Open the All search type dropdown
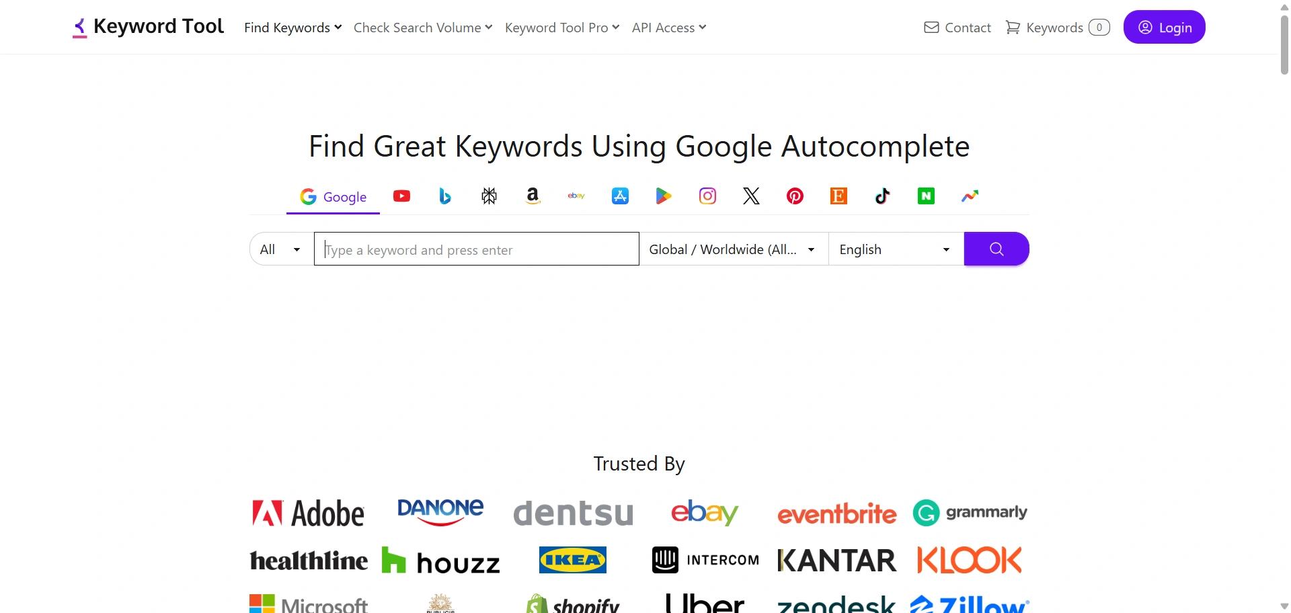The width and height of the screenshot is (1291, 613). pos(281,249)
